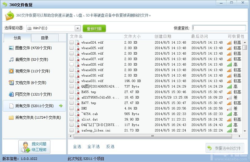This screenshot has height=162, width=250.
Task: Select 图像文件 (4720个文件) category
Action: point(34,48)
